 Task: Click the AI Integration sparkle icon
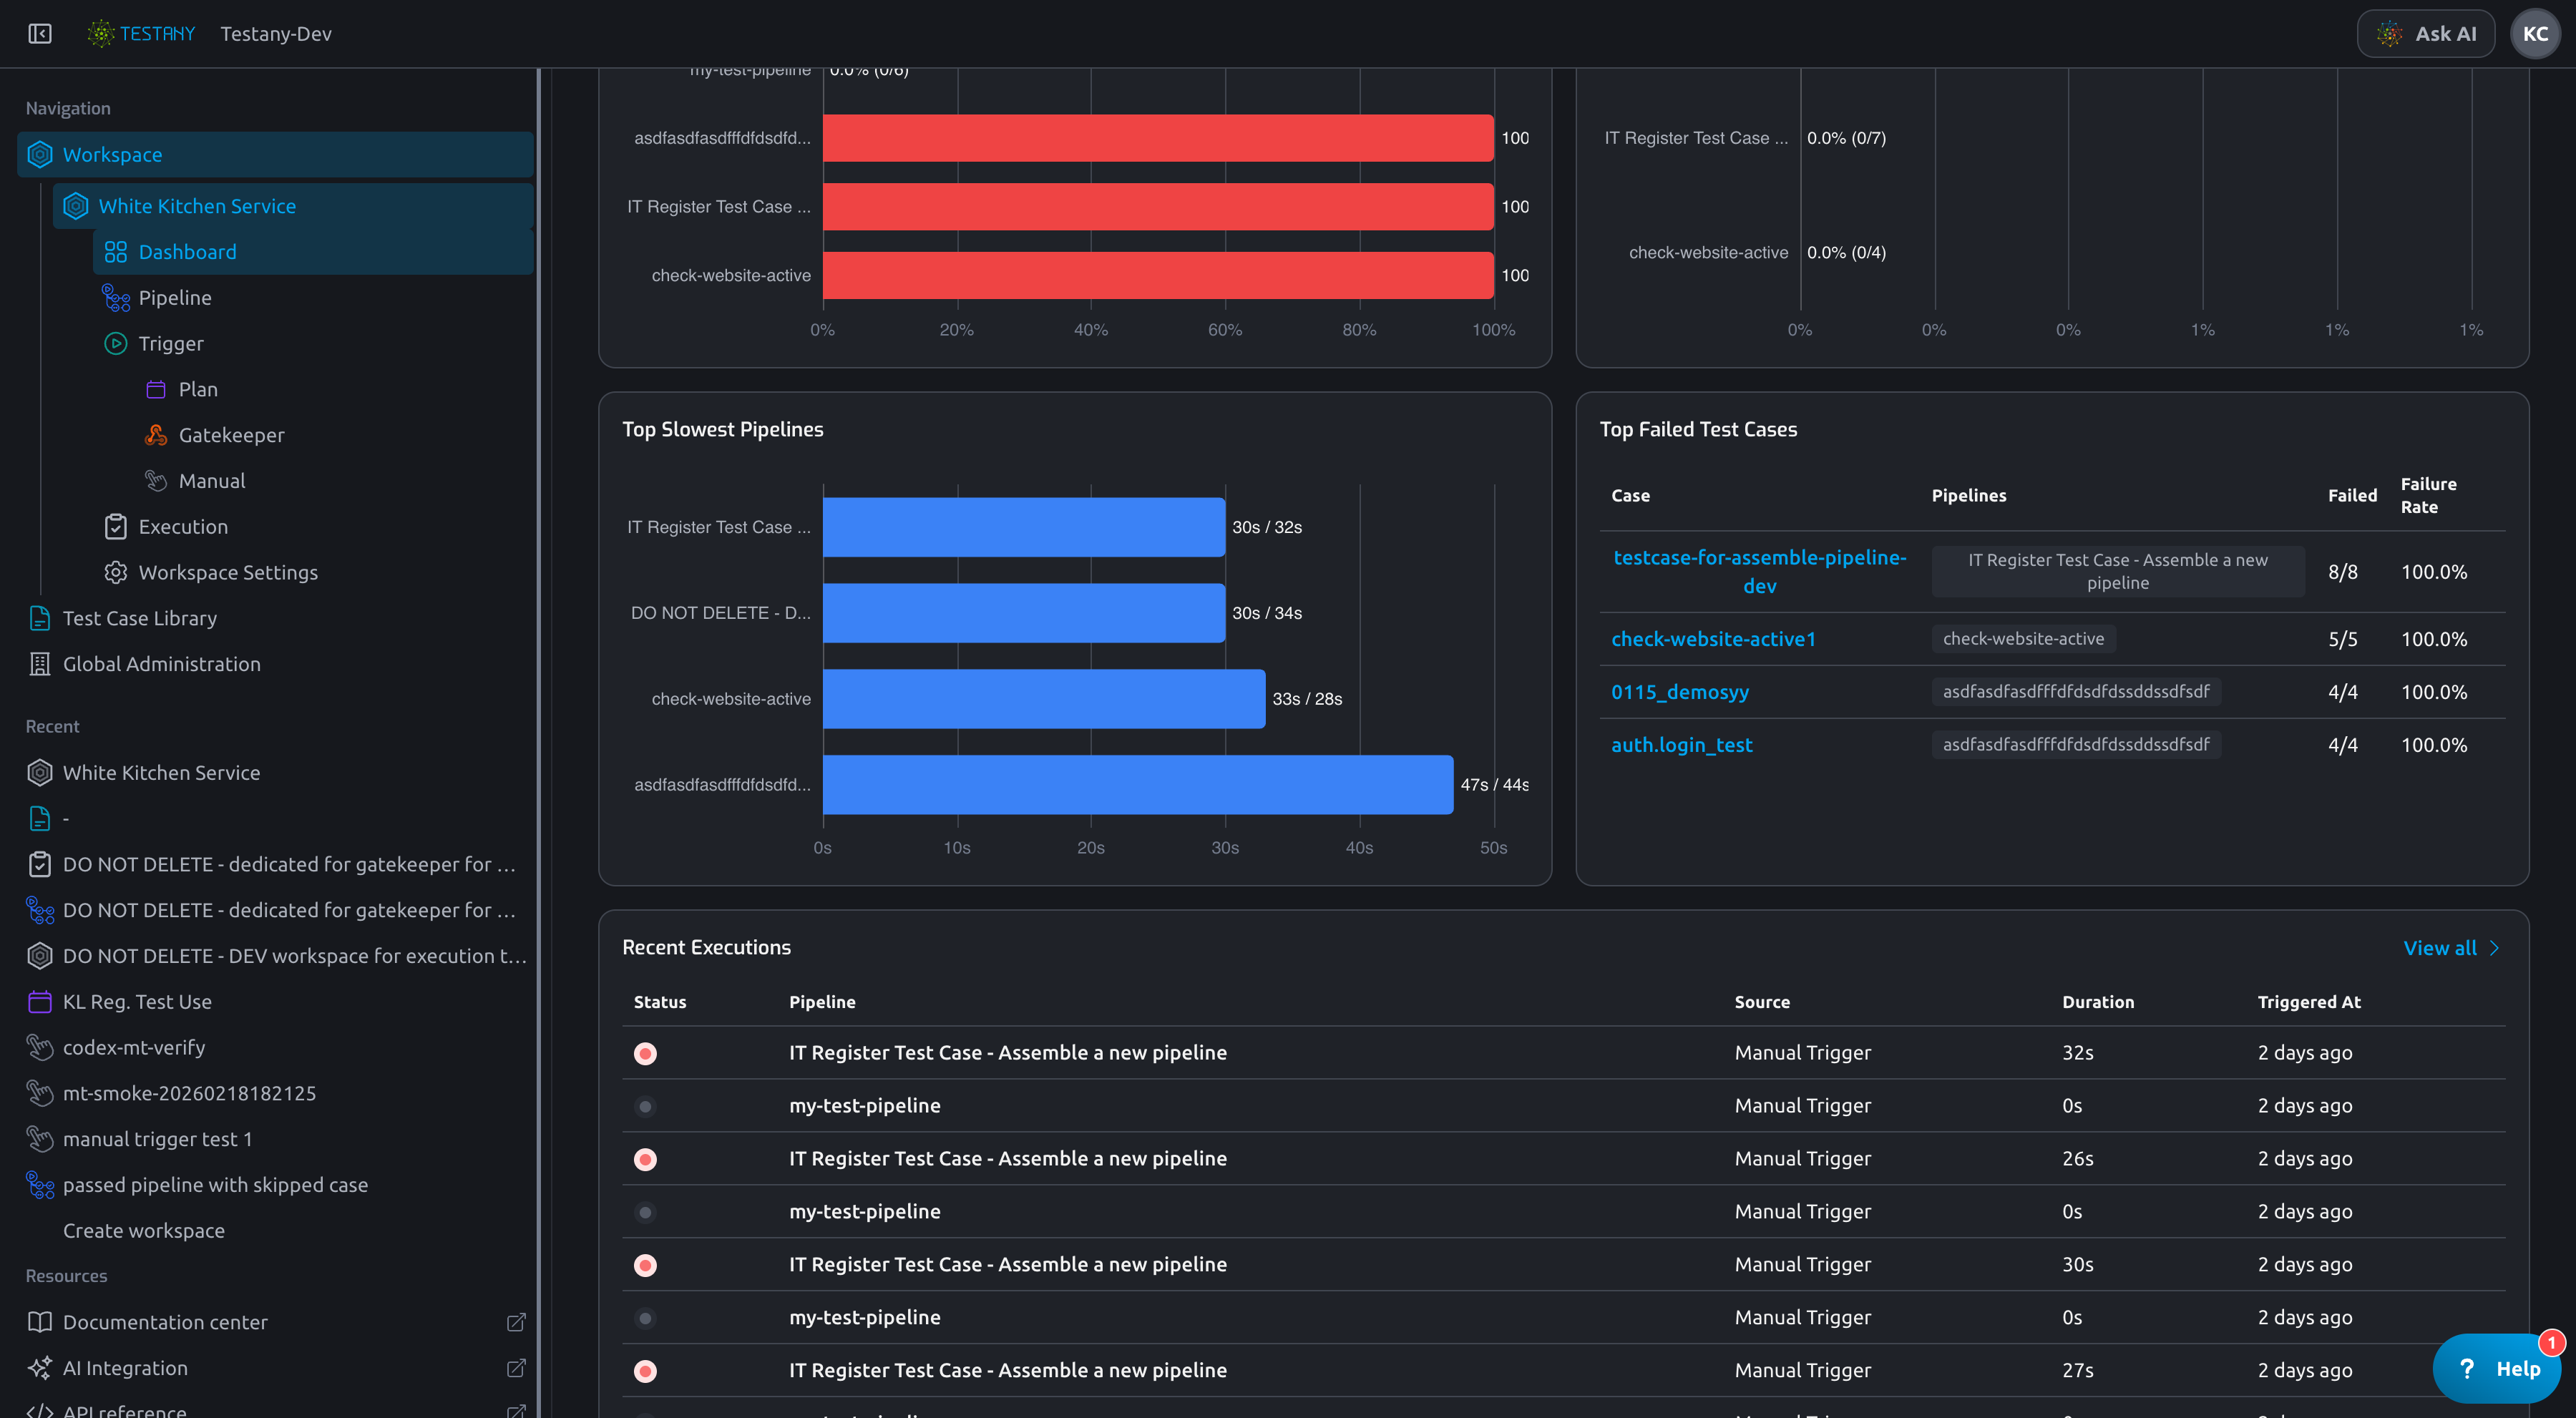tap(40, 1369)
